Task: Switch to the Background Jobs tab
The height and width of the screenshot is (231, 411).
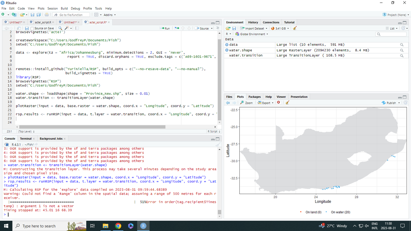Action: point(51,139)
